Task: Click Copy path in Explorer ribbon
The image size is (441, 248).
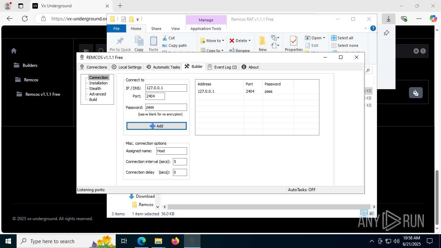Action: pos(174,45)
